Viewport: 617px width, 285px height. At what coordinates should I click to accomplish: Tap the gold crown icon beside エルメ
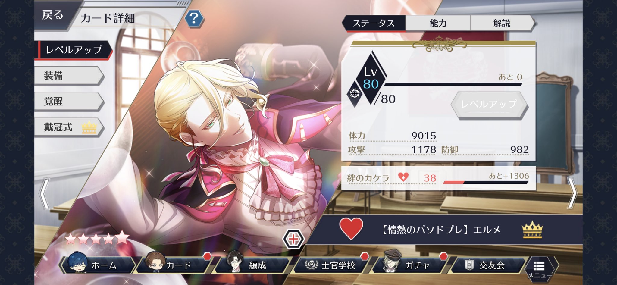pyautogui.click(x=532, y=230)
